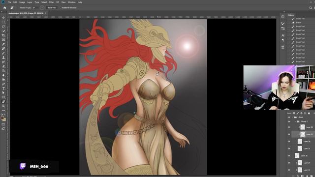Select the Dodge tool
Viewport: 315px width, 177px height.
pos(3,80)
